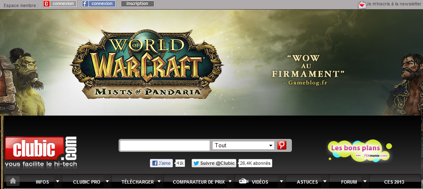The height and width of the screenshot is (189, 423).
Task: Open the COMPARATEUR DE PRIX menu
Action: coord(199,182)
